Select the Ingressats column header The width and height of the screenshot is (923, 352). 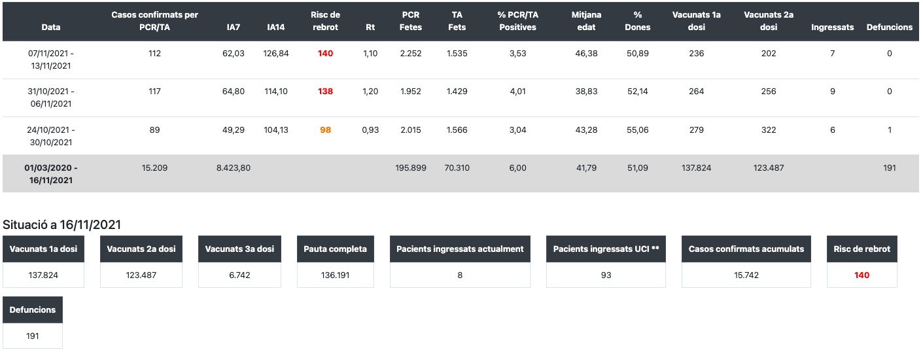tap(832, 27)
